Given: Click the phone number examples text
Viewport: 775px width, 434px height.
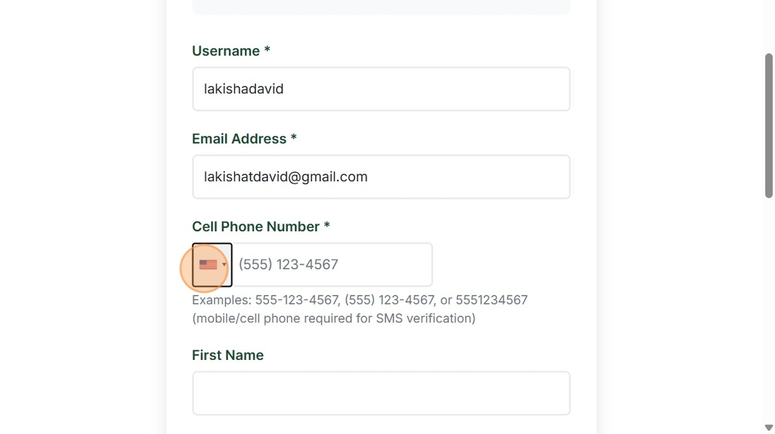Looking at the screenshot, I should [x=359, y=300].
